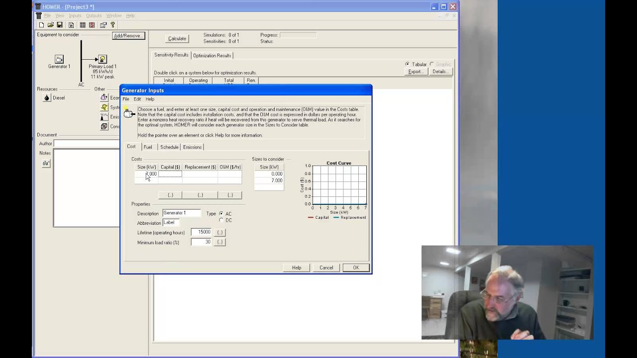Click the Export button
Image resolution: width=637 pixels, height=358 pixels.
coord(416,72)
